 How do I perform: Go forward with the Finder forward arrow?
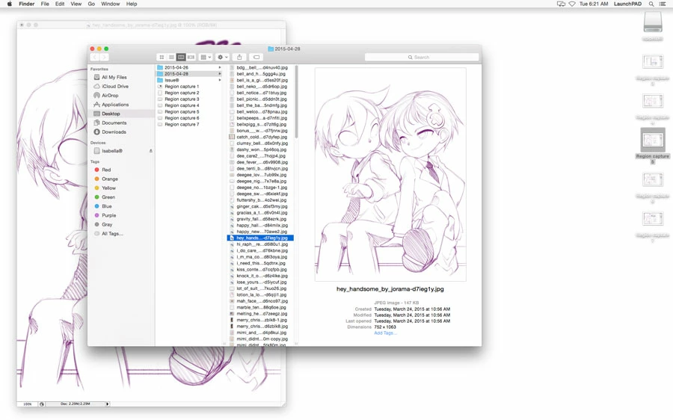coord(104,57)
